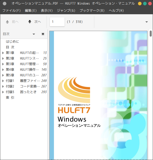Go to previous page with 前へ arrow

click(12, 22)
